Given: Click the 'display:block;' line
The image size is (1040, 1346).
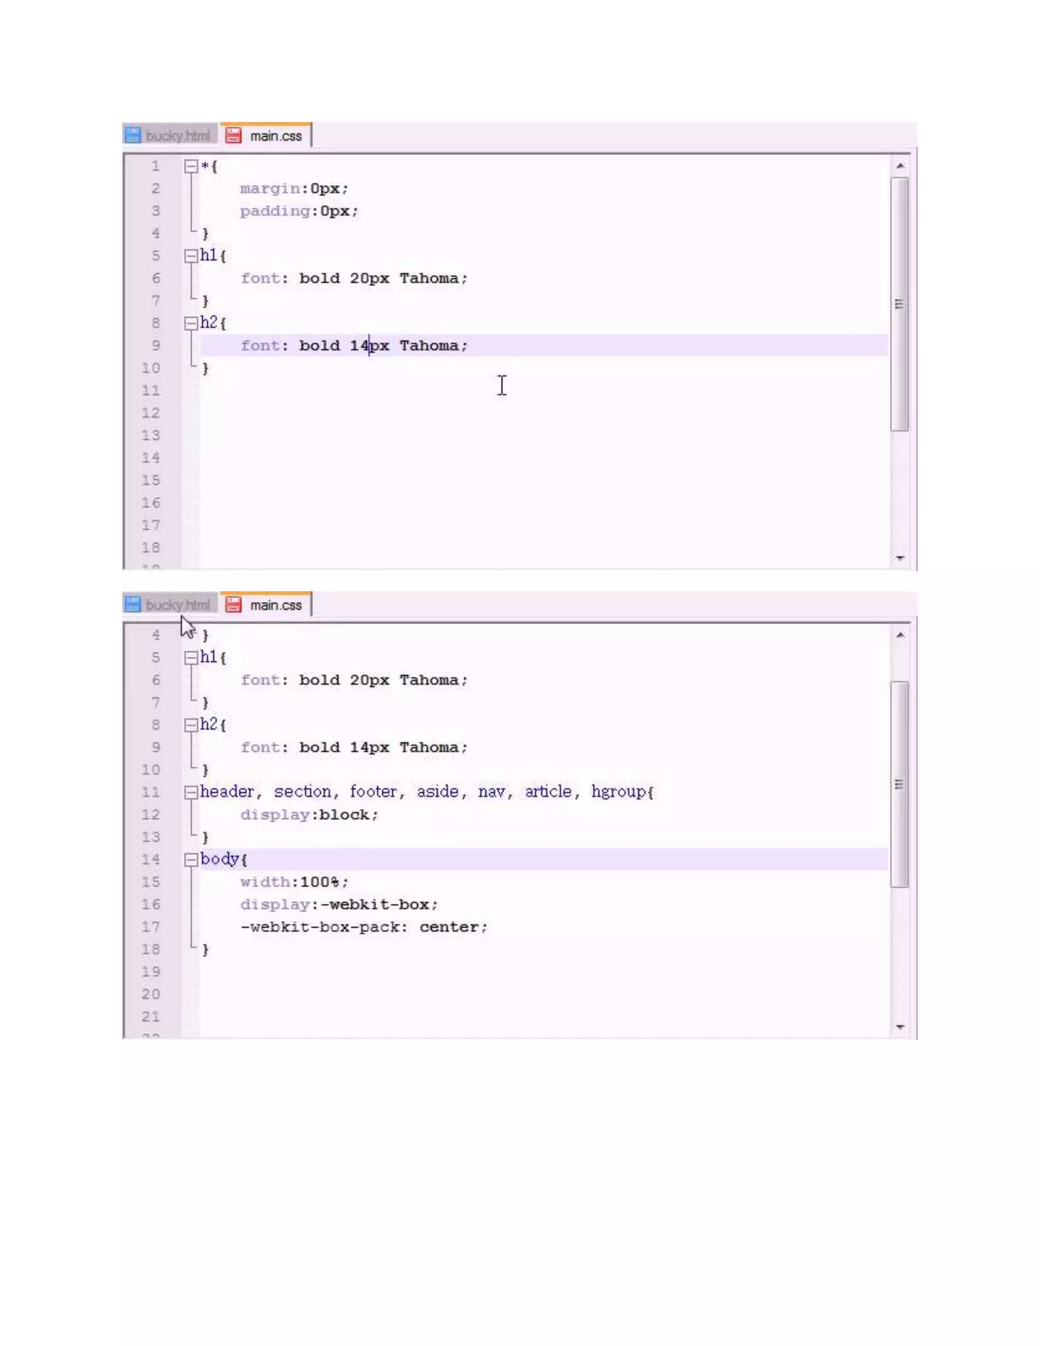Looking at the screenshot, I should (x=309, y=815).
